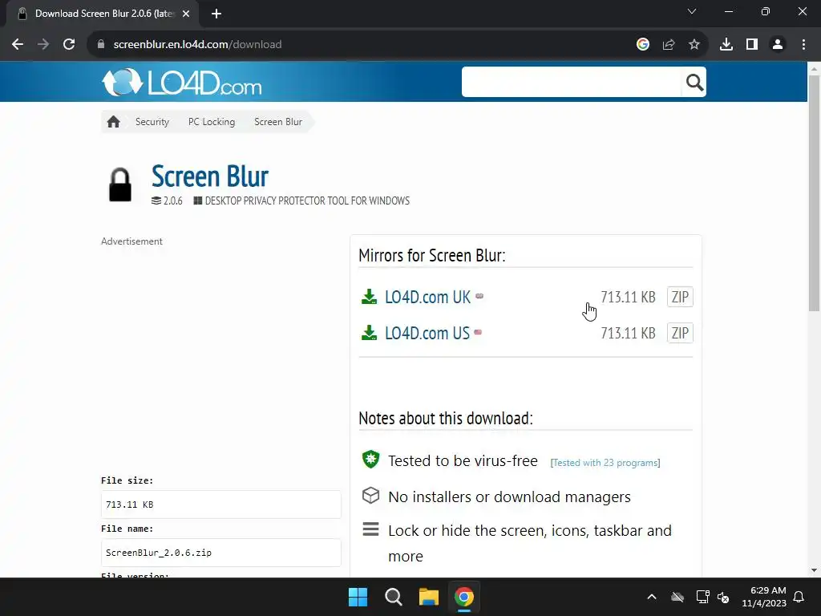821x616 pixels.
Task: Open Chrome downloads icon
Action: 726,45
